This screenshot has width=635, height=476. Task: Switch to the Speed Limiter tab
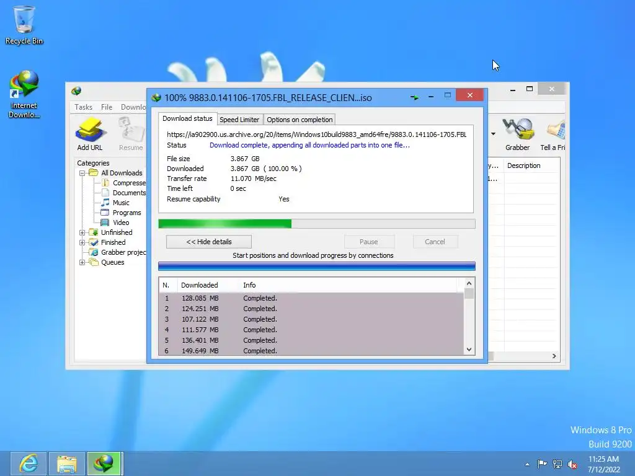239,120
